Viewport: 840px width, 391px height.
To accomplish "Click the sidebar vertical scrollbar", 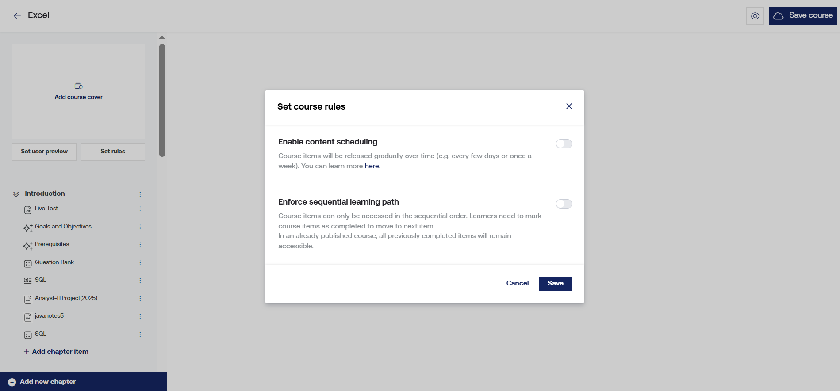I will pyautogui.click(x=162, y=100).
